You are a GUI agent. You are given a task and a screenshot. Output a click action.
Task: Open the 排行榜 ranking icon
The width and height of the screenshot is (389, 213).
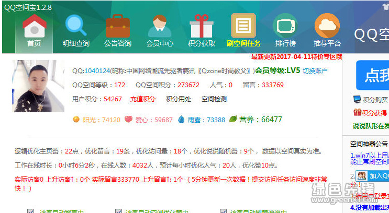click(x=285, y=26)
